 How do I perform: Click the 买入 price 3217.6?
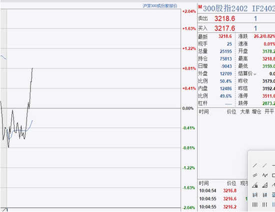[x=224, y=28]
